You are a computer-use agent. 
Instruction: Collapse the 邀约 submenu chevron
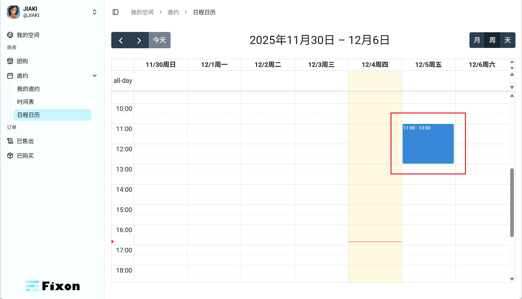(95, 76)
